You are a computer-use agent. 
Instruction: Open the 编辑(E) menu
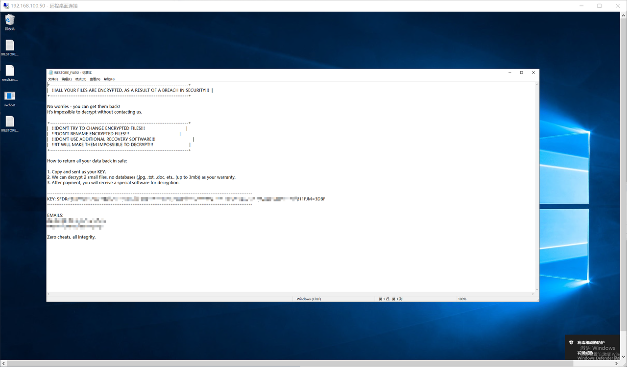click(67, 79)
